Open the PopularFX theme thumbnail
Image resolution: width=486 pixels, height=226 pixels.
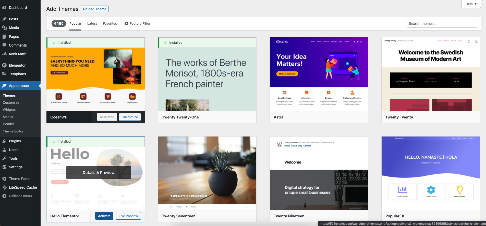pos(431,173)
